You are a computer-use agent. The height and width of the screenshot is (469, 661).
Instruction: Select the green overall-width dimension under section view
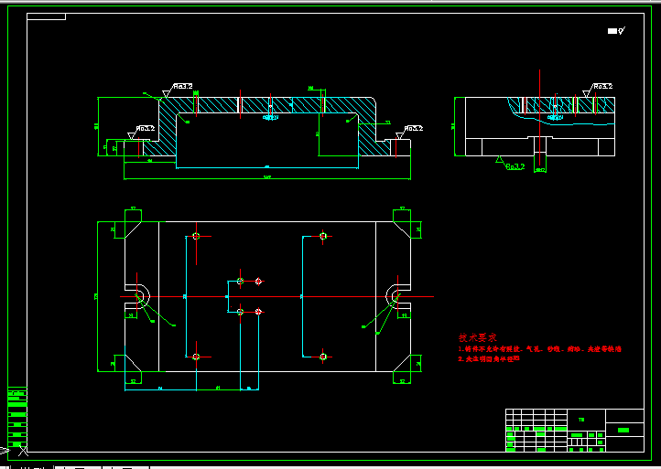click(x=267, y=178)
